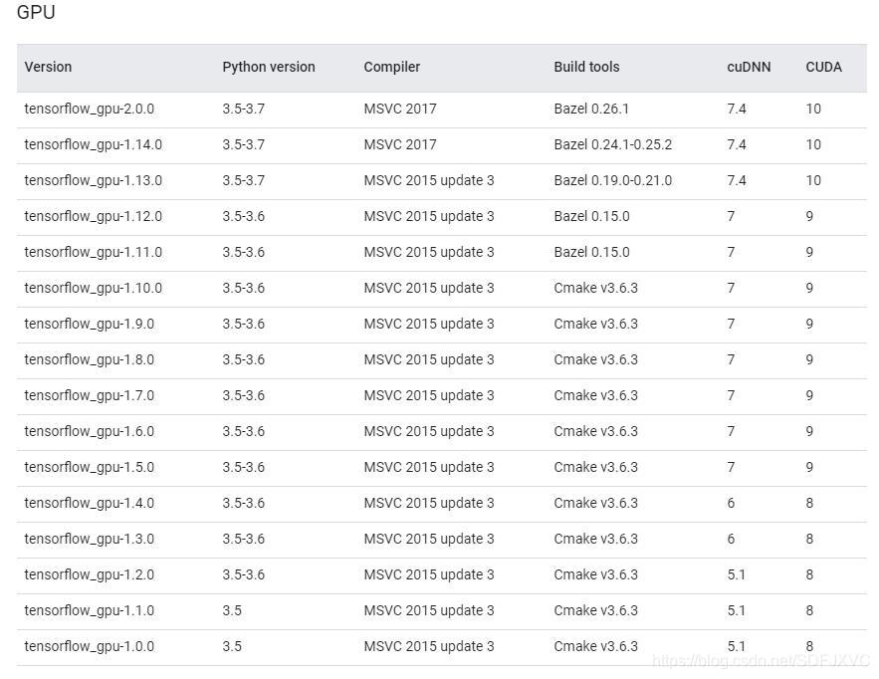Image resolution: width=879 pixels, height=679 pixels.
Task: Click cuDNN 7.4 in the 1.14.0 row
Action: tap(737, 144)
